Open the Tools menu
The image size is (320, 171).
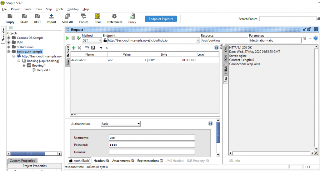tap(60, 9)
